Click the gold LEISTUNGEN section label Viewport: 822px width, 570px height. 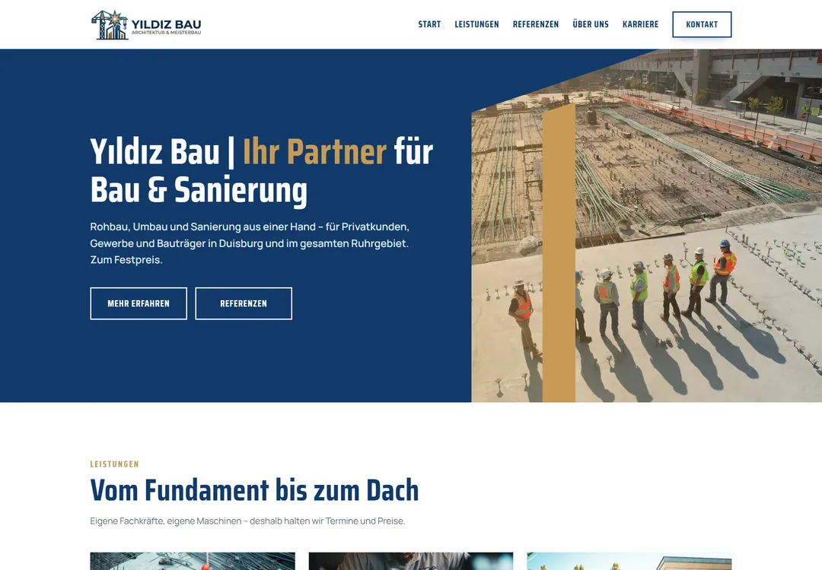click(x=114, y=464)
